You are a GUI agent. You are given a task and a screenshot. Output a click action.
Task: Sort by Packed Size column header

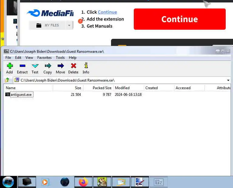(x=99, y=88)
